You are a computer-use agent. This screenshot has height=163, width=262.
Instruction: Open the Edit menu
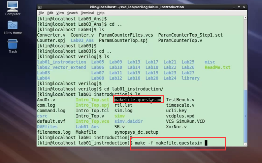tap(50, 13)
